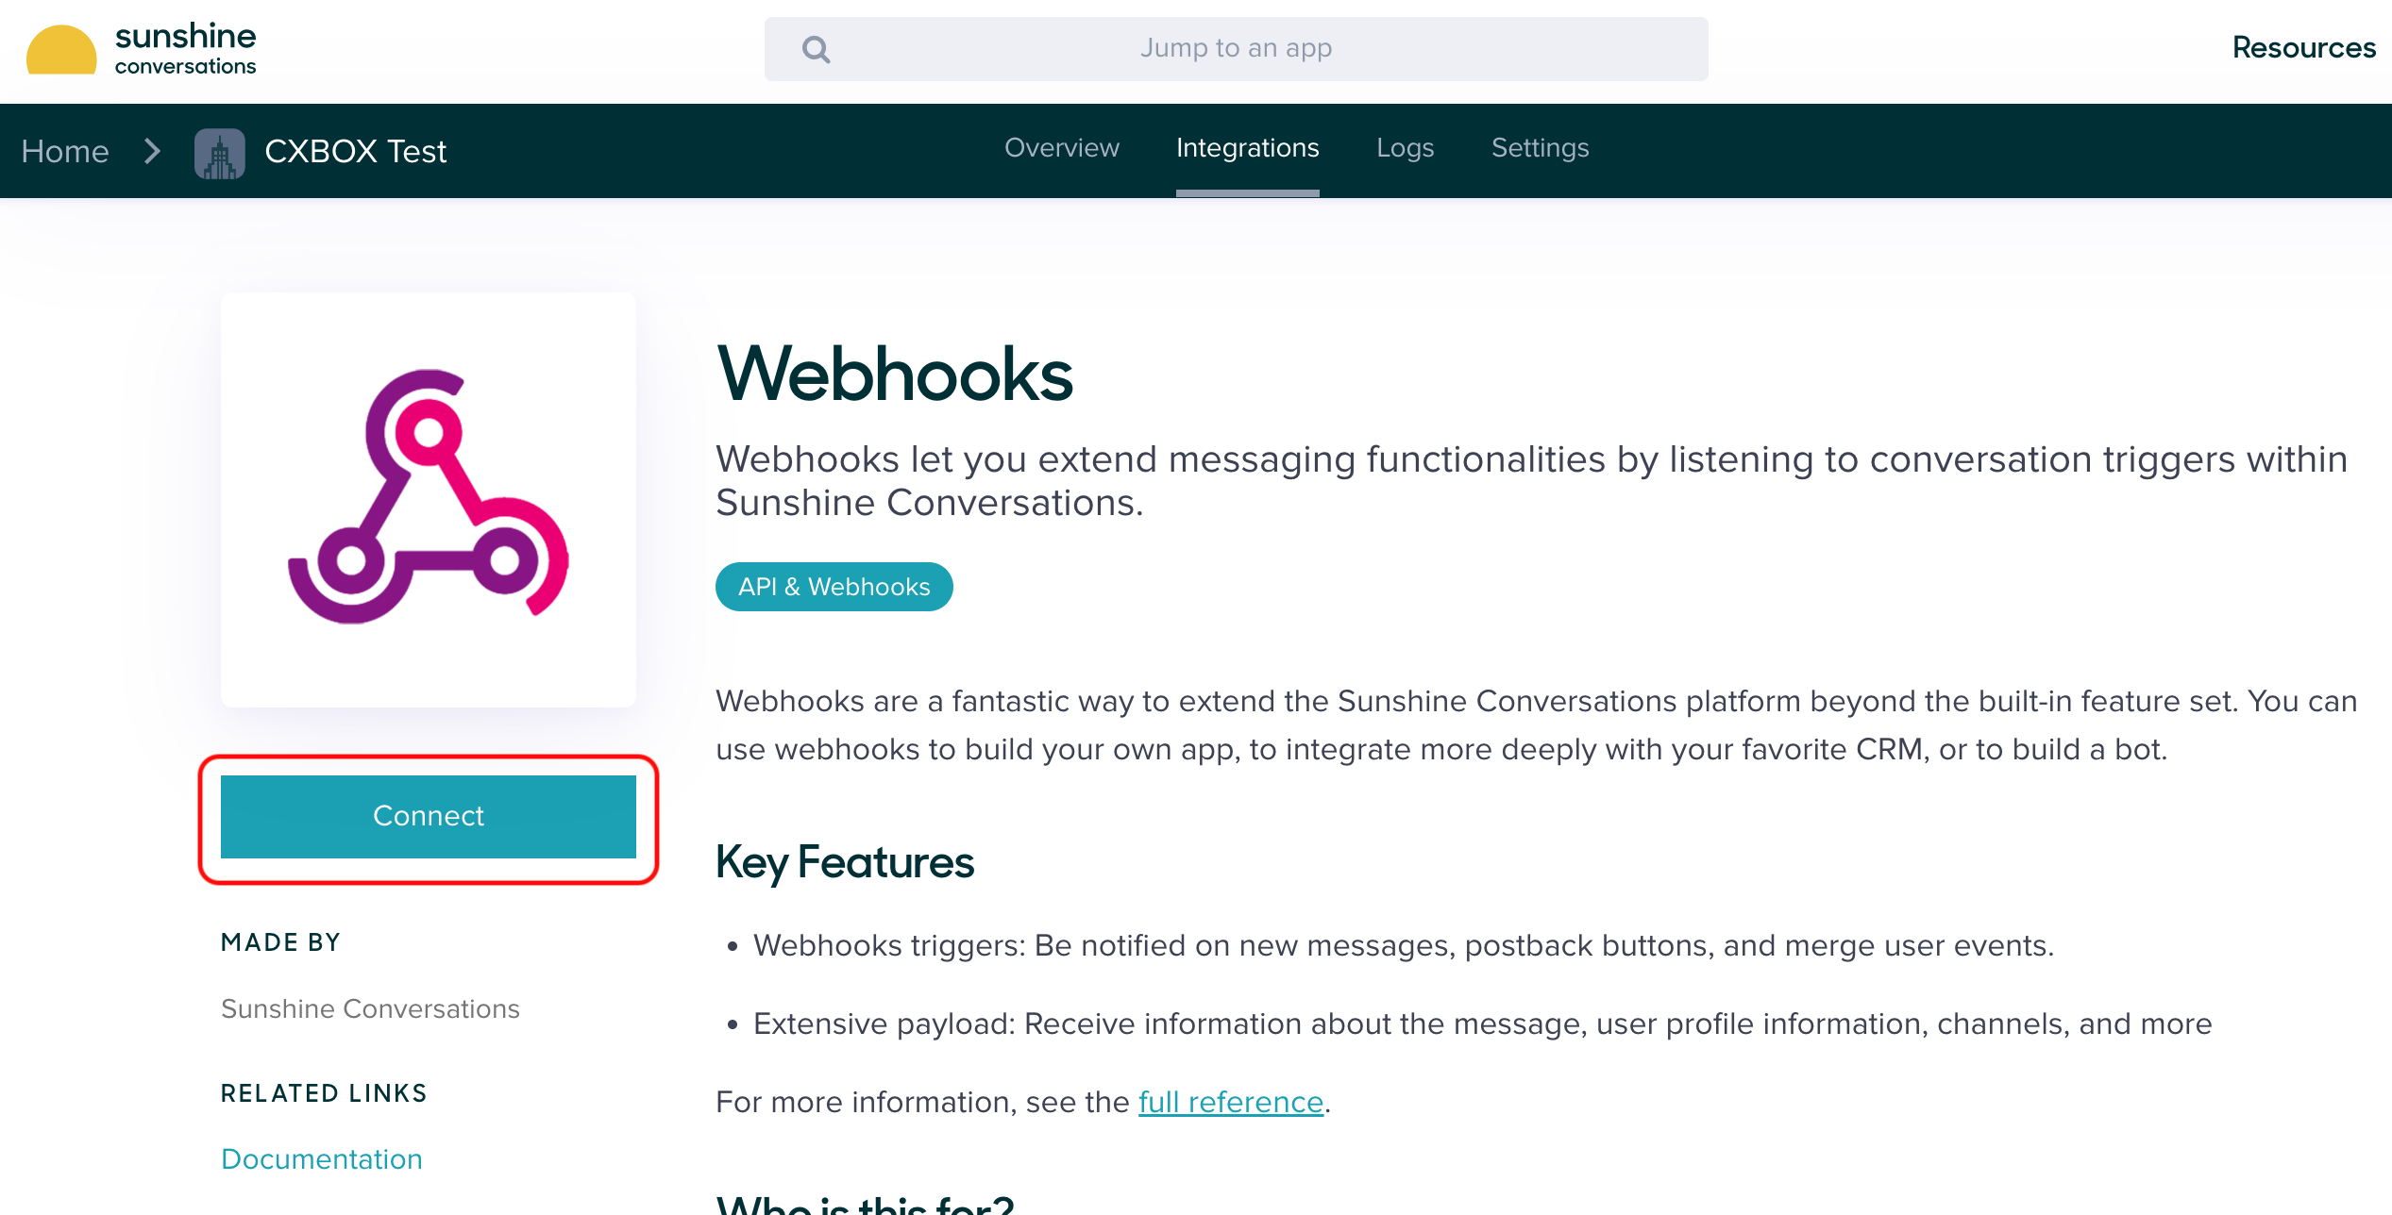This screenshot has width=2392, height=1215.
Task: Click the Key Features heading
Action: tap(845, 862)
